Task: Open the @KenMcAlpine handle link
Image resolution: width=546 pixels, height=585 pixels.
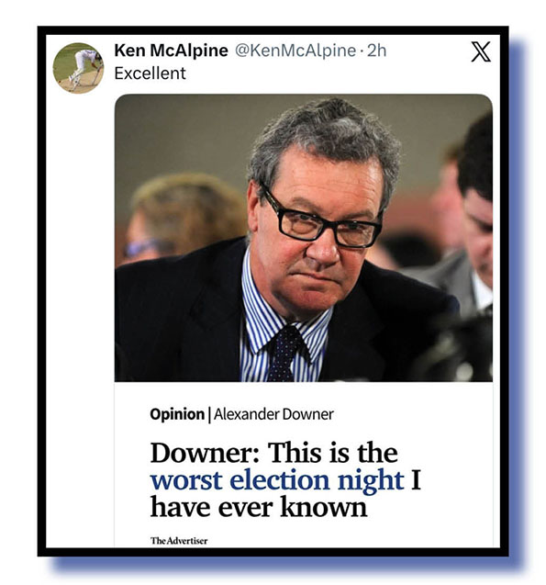Action: (x=295, y=51)
